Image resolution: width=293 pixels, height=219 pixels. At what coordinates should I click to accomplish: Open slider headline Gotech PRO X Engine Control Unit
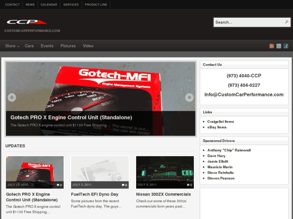(x=71, y=117)
